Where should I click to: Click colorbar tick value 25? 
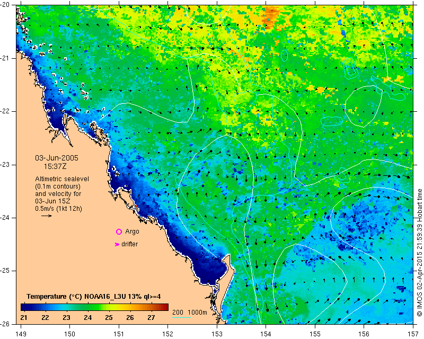tap(109, 317)
